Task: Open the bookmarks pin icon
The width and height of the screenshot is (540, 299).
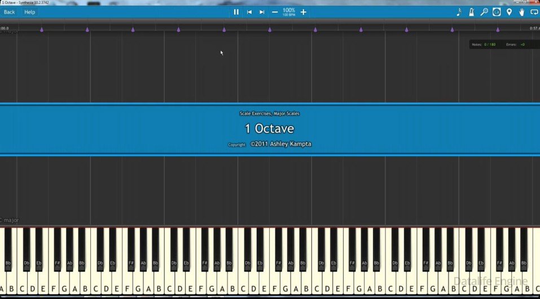Action: coord(509,12)
